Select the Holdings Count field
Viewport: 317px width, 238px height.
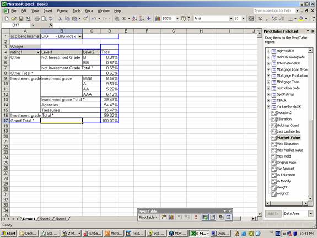coord(288,125)
